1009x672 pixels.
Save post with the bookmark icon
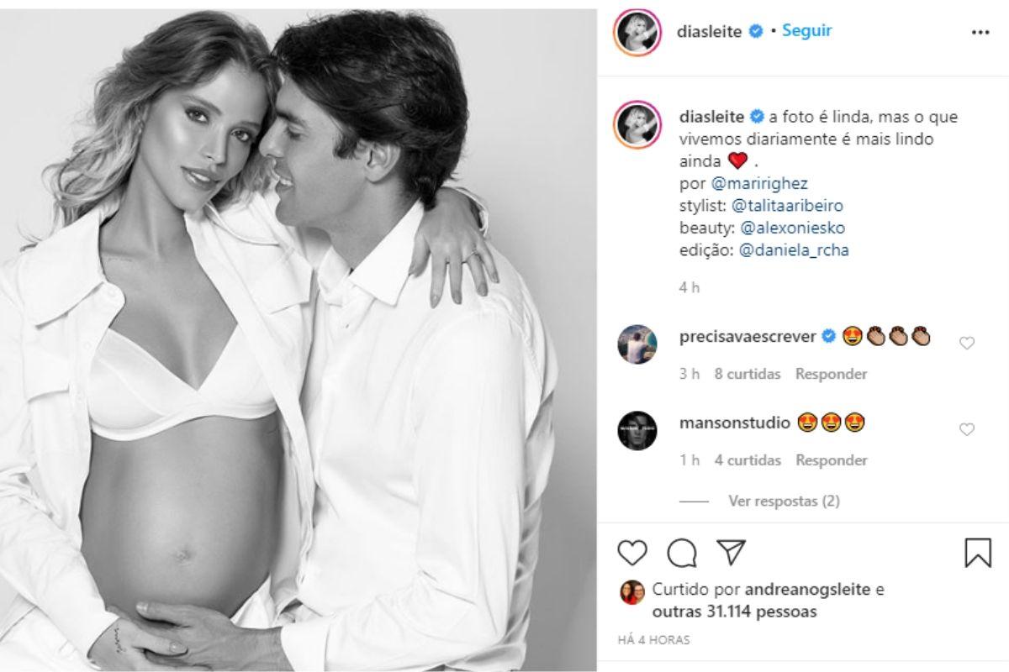click(x=977, y=553)
